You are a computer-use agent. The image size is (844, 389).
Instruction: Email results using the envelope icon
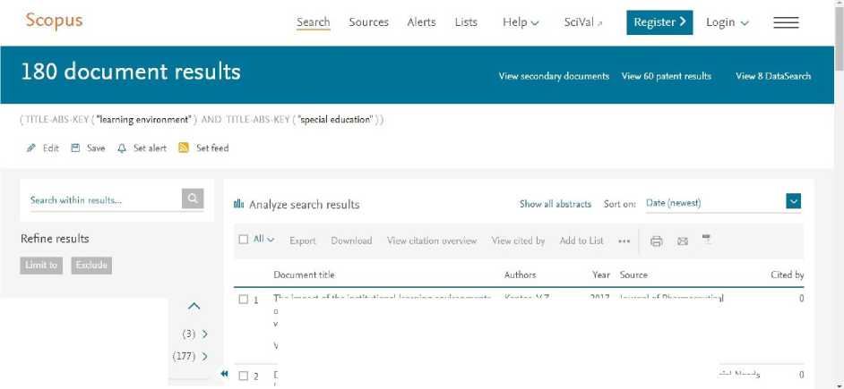pos(682,241)
